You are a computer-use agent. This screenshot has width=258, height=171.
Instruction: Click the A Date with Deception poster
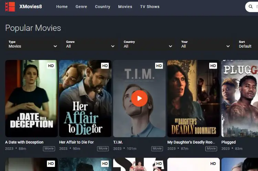click(x=31, y=98)
